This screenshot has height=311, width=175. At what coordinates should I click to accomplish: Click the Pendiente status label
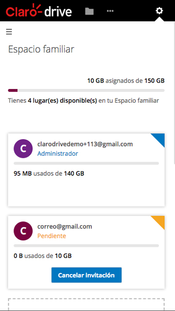52,236
